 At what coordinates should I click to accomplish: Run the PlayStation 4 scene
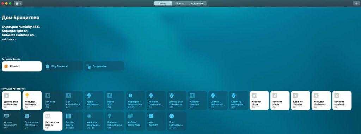click(x=63, y=66)
